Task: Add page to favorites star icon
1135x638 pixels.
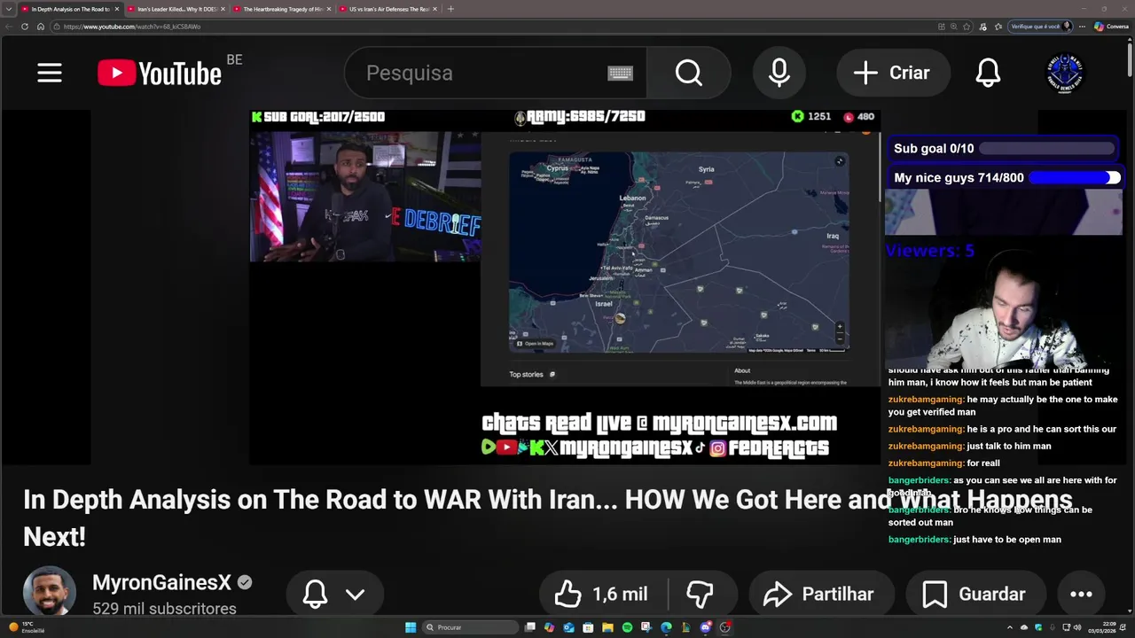Action: (967, 27)
